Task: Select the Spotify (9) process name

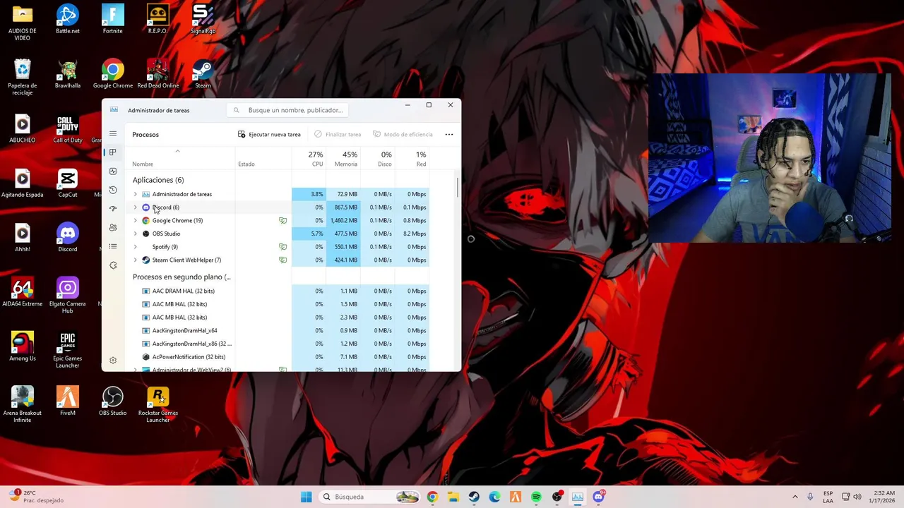Action: 165,247
